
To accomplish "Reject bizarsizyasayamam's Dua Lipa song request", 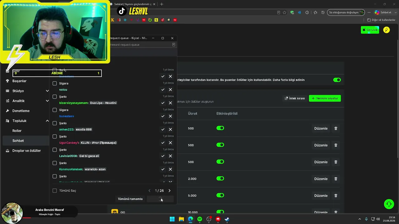I will pyautogui.click(x=170, y=103).
